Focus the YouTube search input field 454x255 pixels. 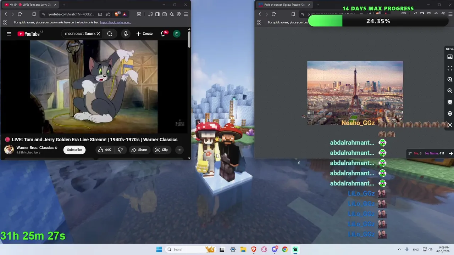click(x=80, y=34)
